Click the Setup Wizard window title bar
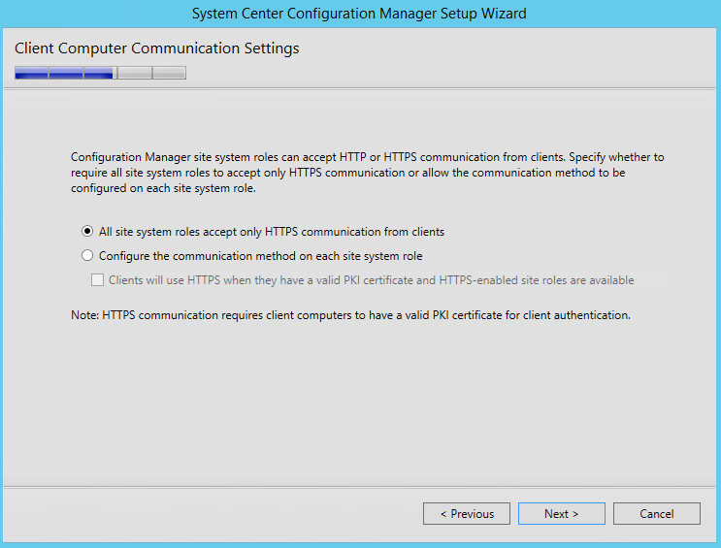The width and height of the screenshot is (721, 548). (360, 14)
